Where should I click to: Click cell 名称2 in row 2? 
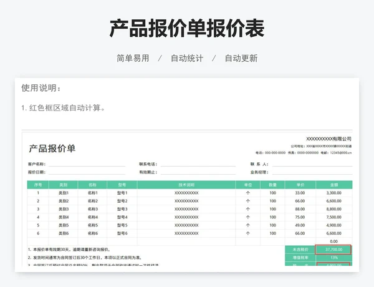click(92, 201)
